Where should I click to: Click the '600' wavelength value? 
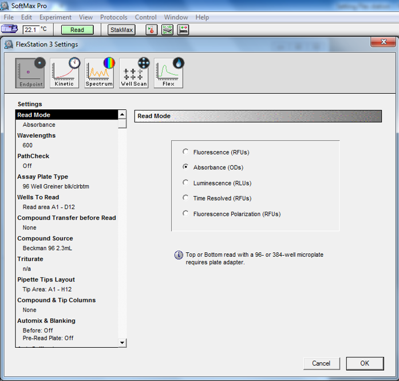click(27, 145)
